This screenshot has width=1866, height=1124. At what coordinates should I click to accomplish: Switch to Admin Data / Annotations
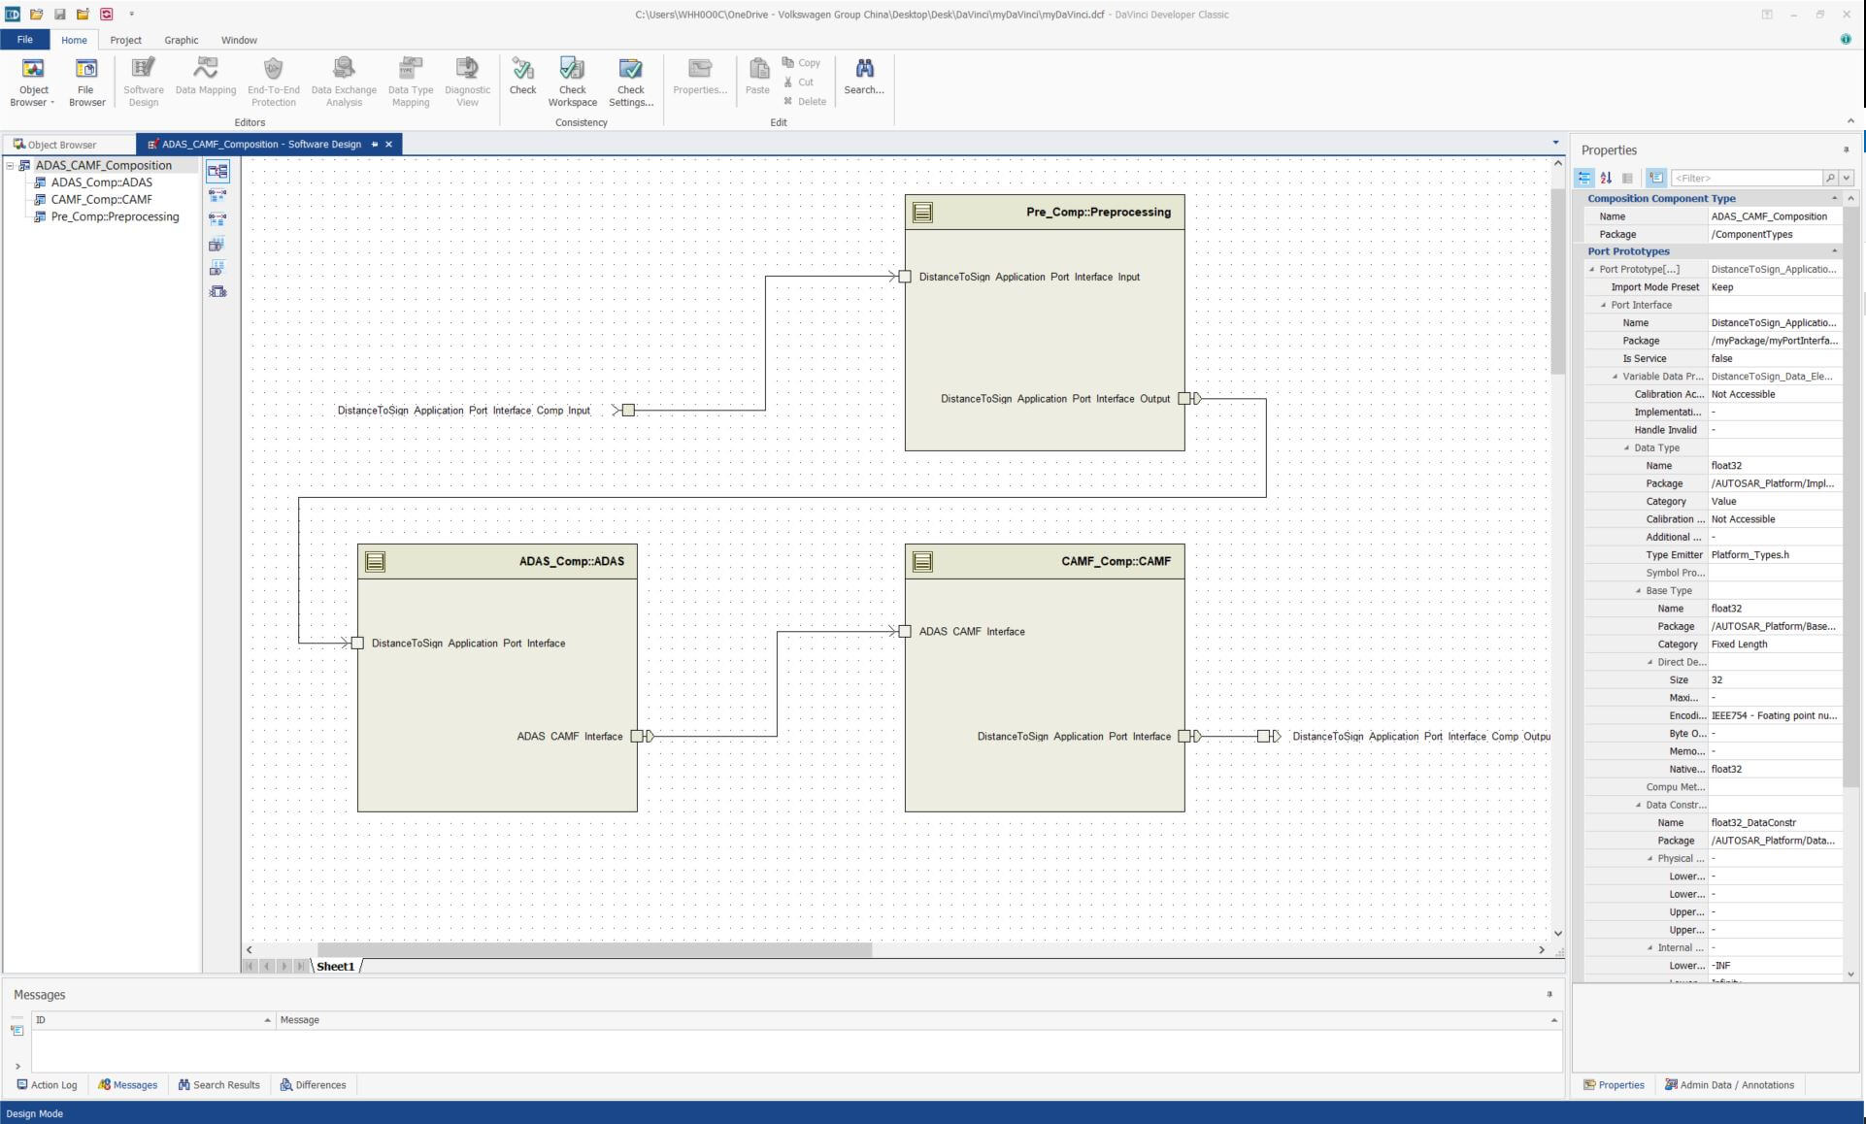pyautogui.click(x=1729, y=1085)
